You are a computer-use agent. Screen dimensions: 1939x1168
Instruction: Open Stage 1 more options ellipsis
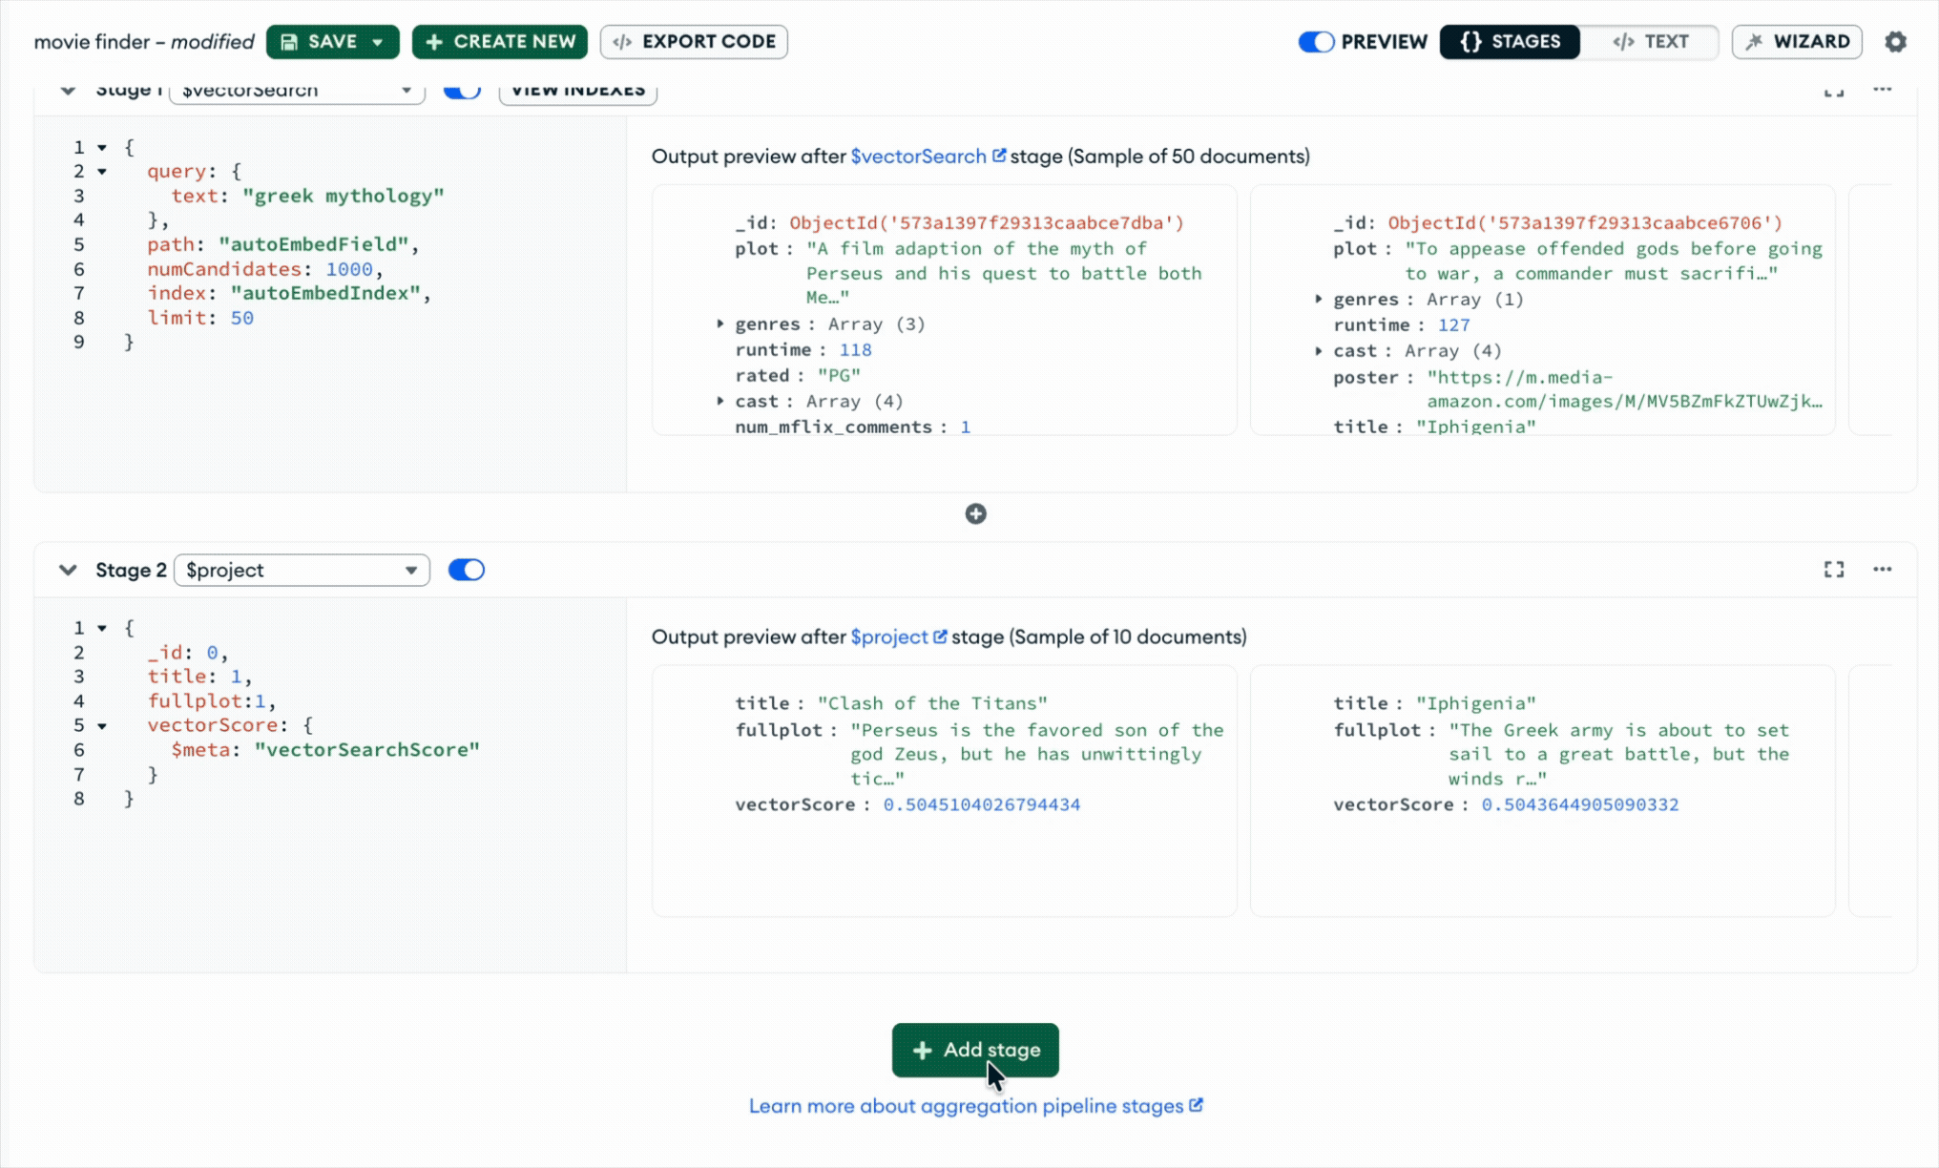1882,90
